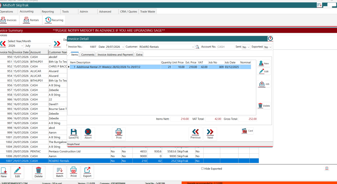Click the small grid icon at bottom right
The height and width of the screenshot is (184, 337).
(x=327, y=168)
